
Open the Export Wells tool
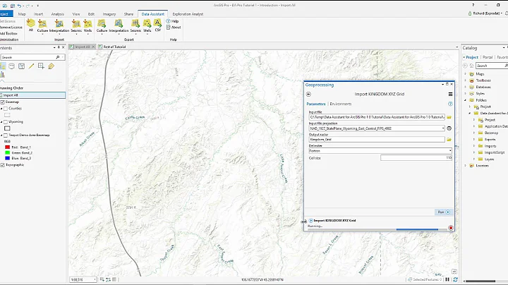point(147,26)
